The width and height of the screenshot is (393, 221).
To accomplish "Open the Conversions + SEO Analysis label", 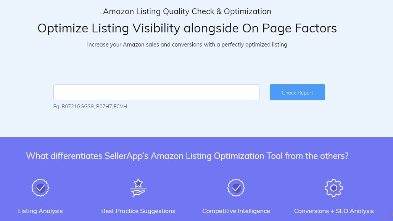I will pyautogui.click(x=334, y=211).
